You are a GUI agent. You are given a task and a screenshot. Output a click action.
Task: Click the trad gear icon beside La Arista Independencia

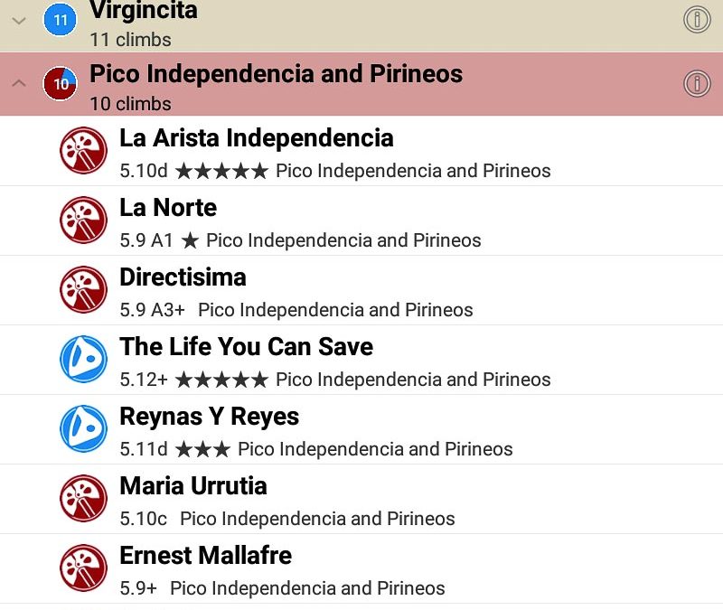click(x=83, y=150)
